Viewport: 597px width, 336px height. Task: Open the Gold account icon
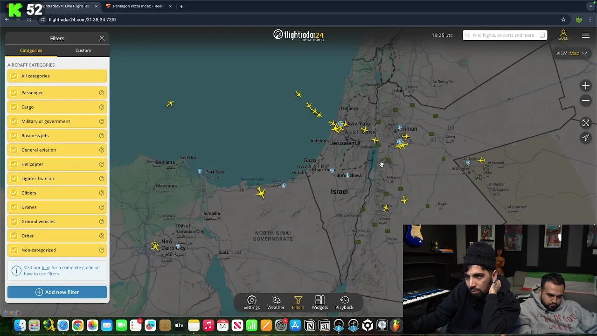pos(563,35)
